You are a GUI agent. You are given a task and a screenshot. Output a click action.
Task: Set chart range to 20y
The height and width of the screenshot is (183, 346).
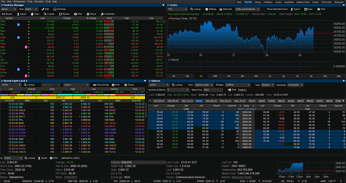(339, 76)
